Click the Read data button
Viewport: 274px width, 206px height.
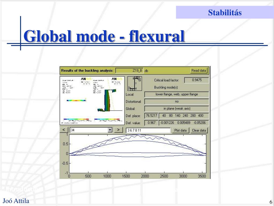[199, 71]
